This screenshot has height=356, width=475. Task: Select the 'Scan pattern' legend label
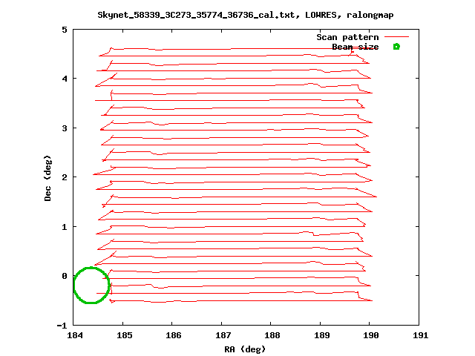coord(347,37)
